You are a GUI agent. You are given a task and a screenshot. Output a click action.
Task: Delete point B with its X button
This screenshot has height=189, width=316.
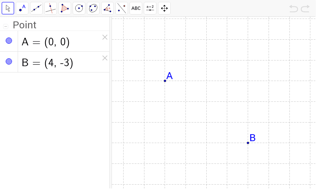pos(105,58)
